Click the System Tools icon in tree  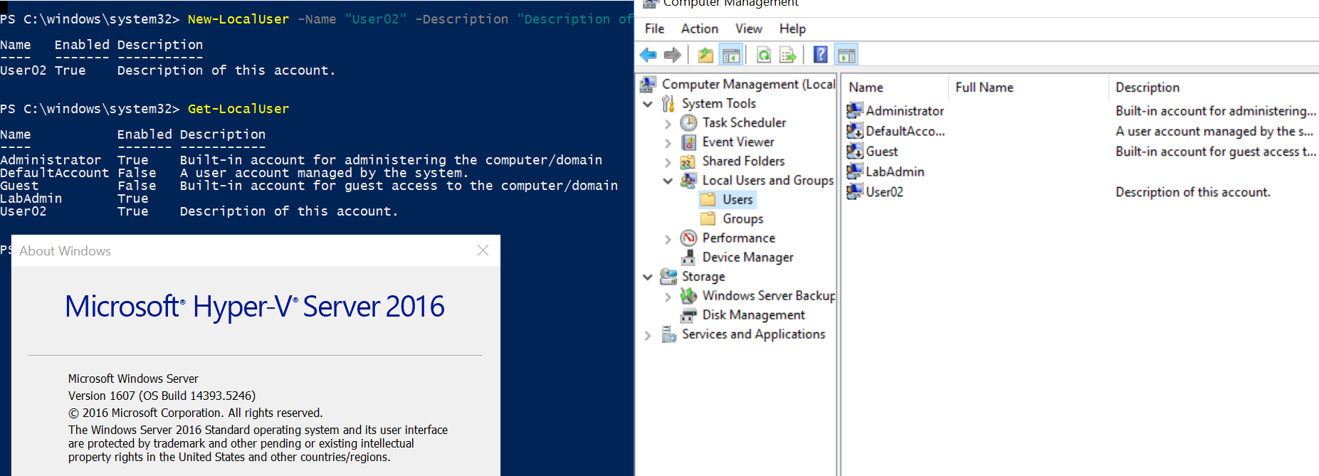(668, 103)
